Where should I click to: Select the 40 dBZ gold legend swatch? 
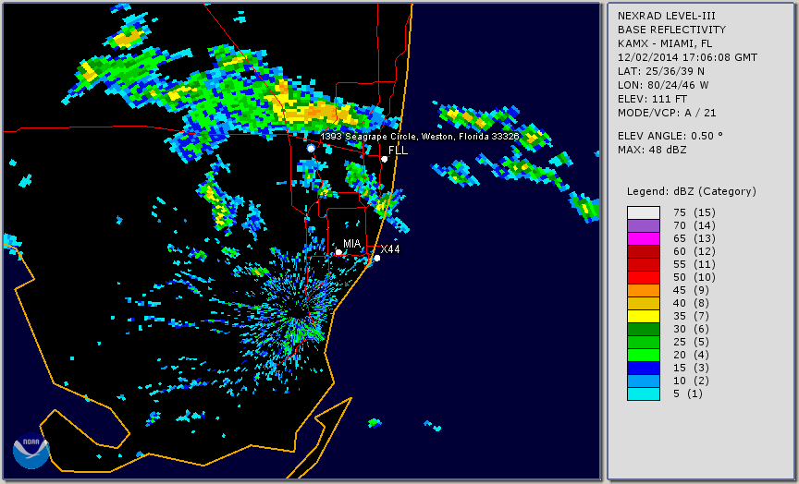[x=643, y=303]
